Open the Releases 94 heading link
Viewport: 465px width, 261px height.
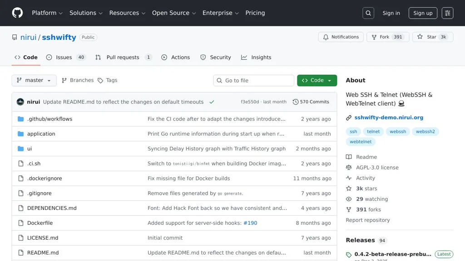pos(366,240)
